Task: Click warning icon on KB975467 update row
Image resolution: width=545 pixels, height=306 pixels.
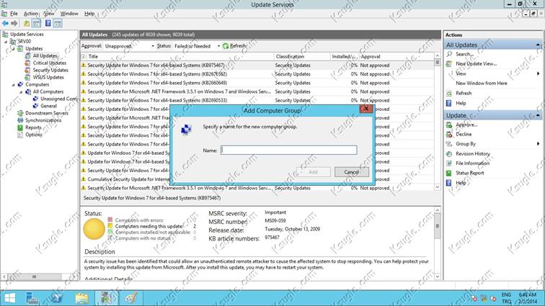Action: (84, 65)
